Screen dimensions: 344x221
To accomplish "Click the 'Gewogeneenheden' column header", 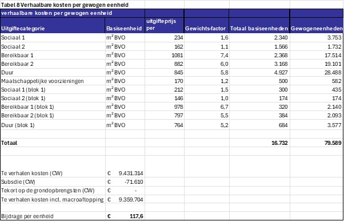I will [317, 29].
